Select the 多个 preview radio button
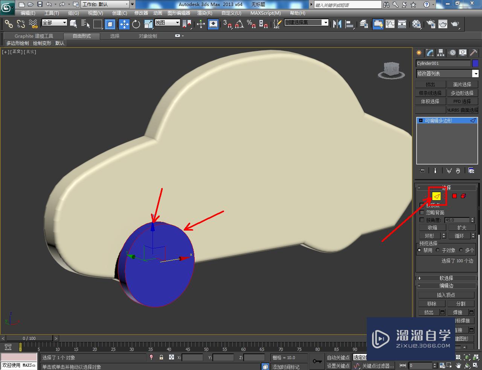 (x=461, y=250)
